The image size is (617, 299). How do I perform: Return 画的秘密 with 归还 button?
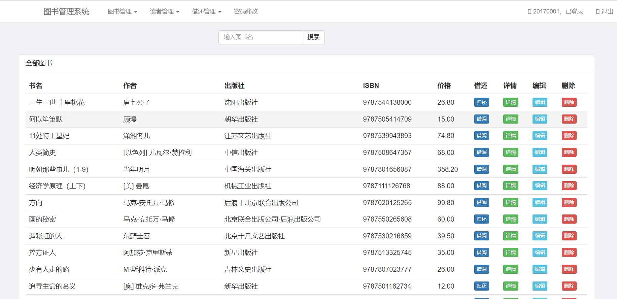pos(481,219)
